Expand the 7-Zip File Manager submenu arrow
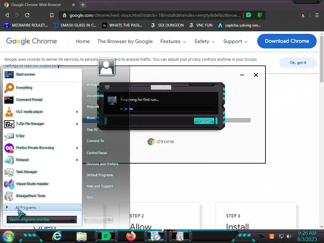The image size is (324, 243). [77, 124]
